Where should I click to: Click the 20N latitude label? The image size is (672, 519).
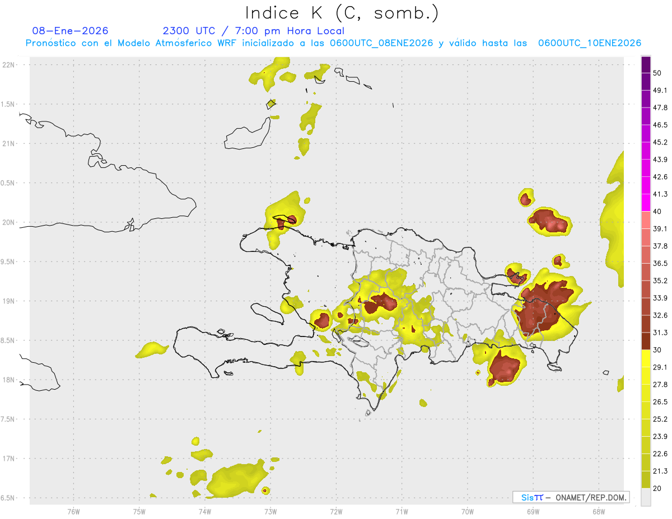(9, 222)
